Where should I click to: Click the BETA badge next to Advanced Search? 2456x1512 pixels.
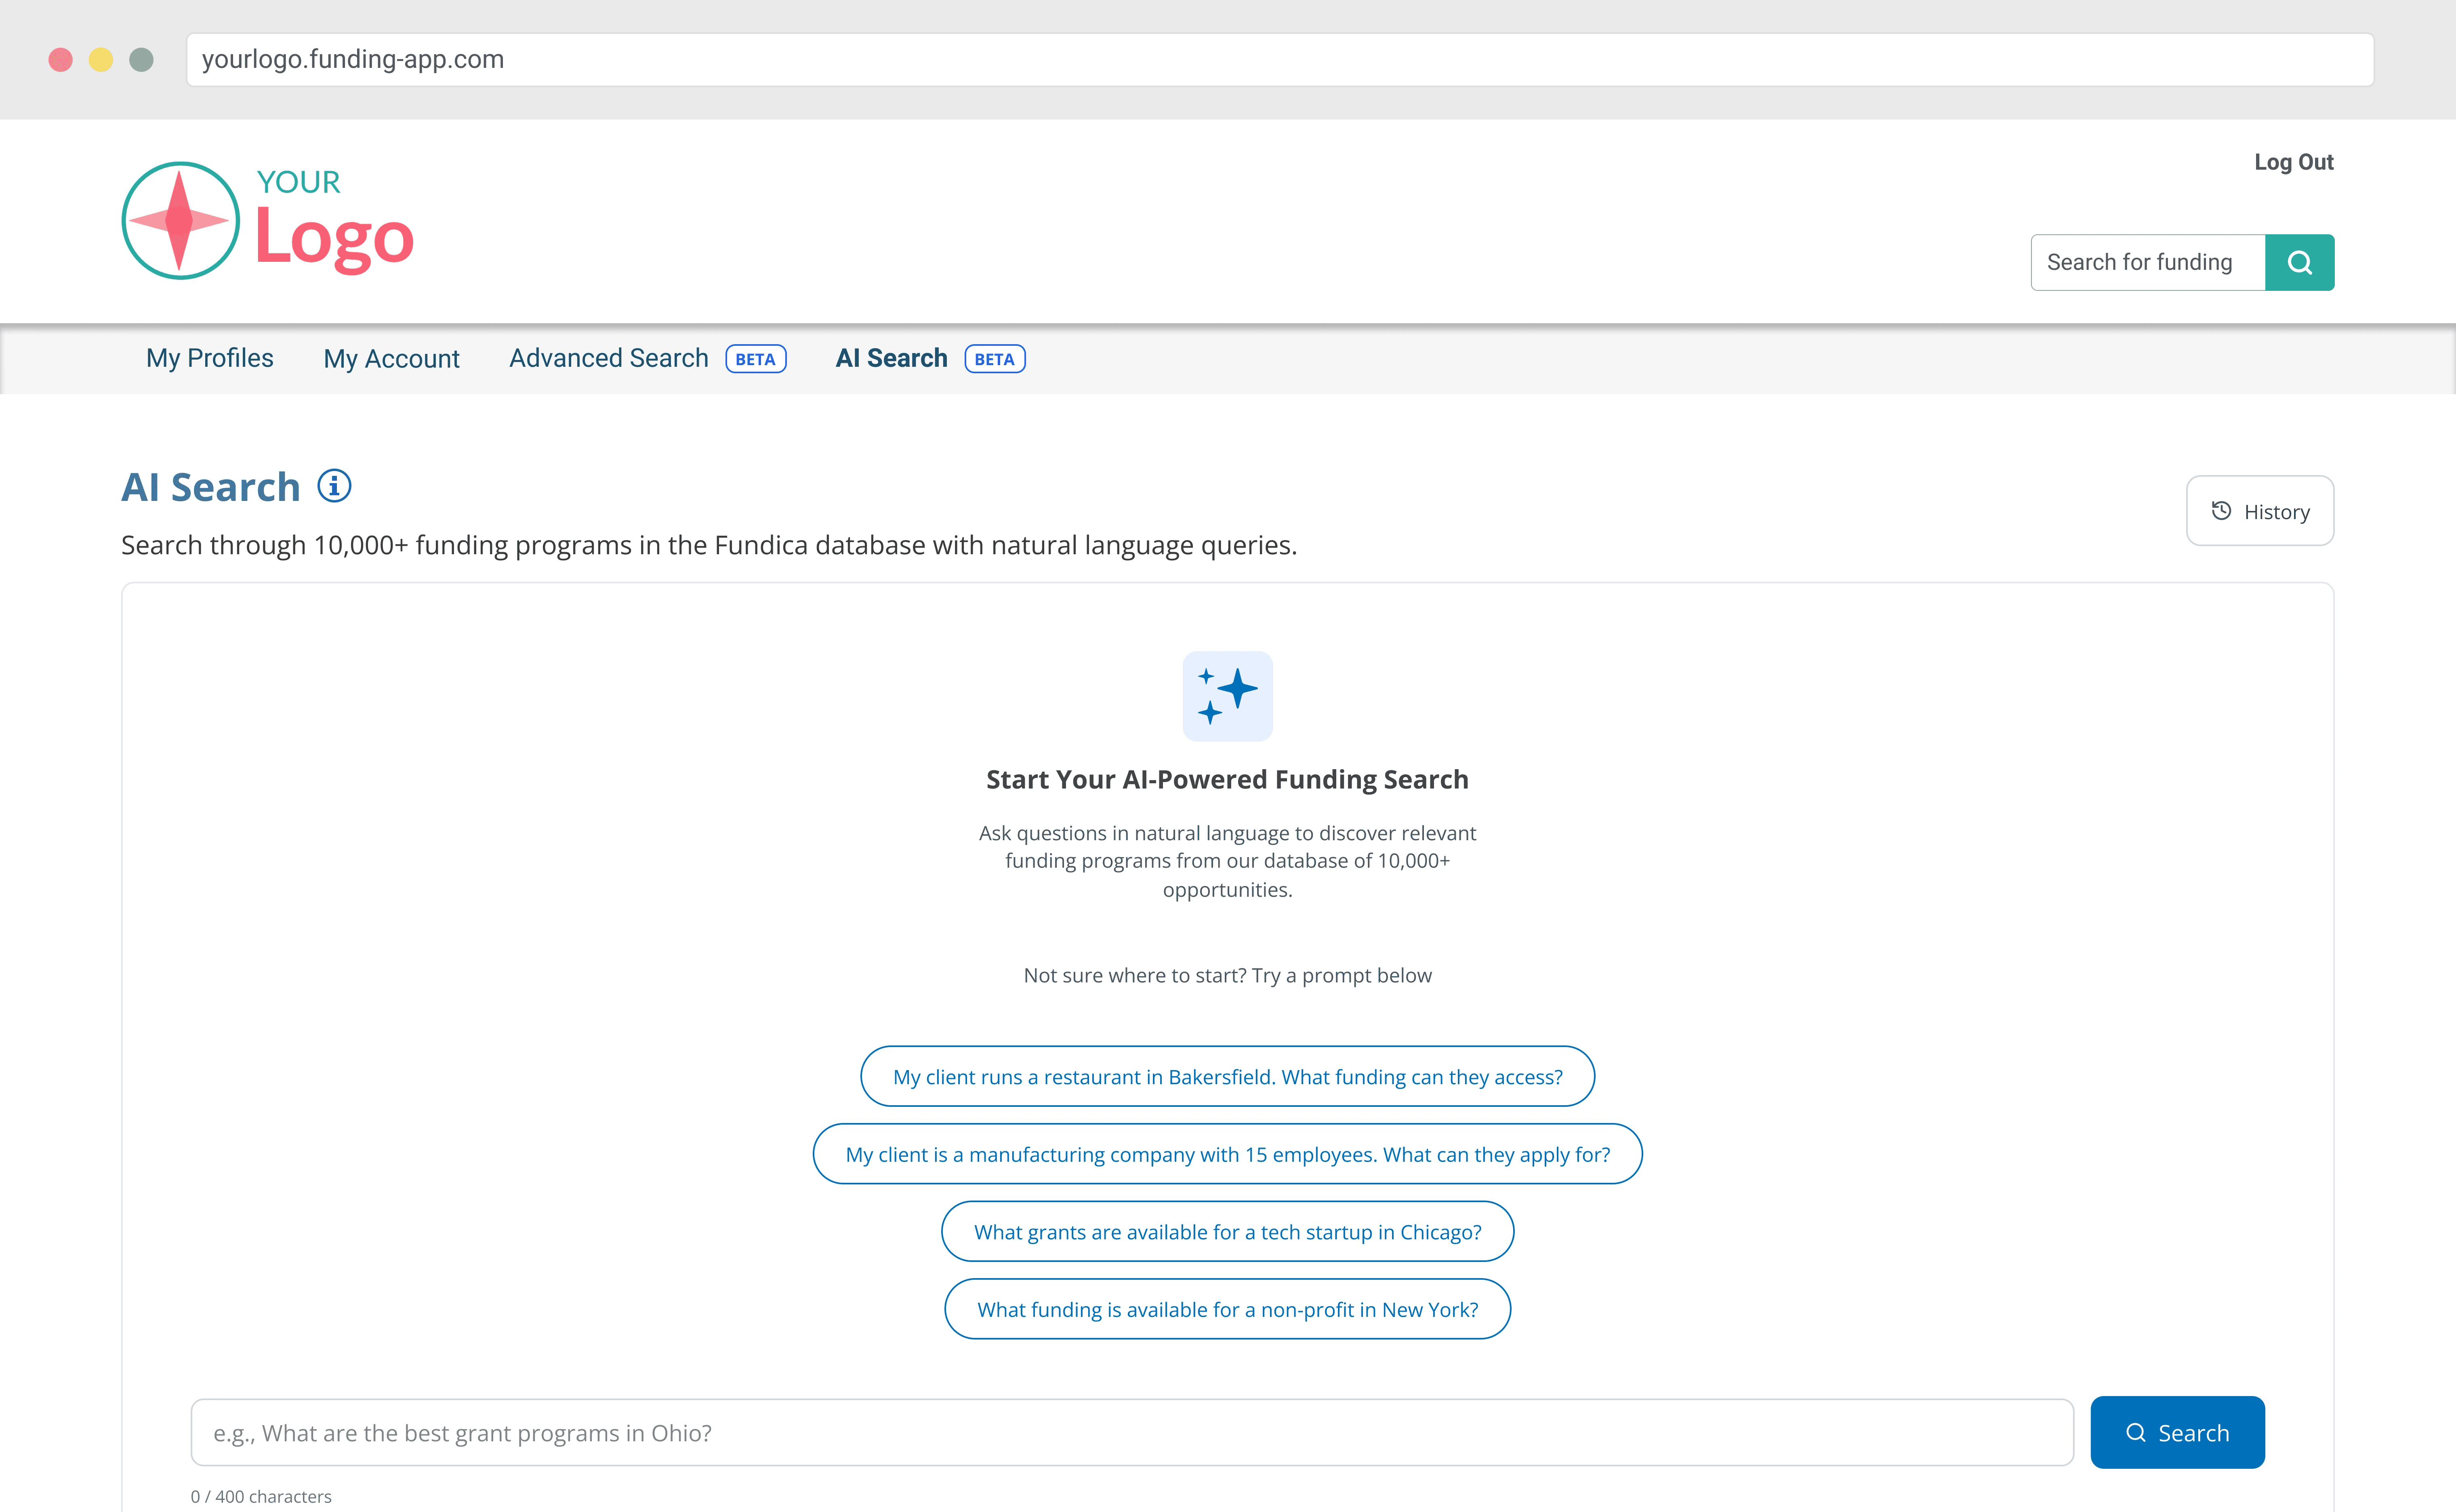tap(756, 359)
